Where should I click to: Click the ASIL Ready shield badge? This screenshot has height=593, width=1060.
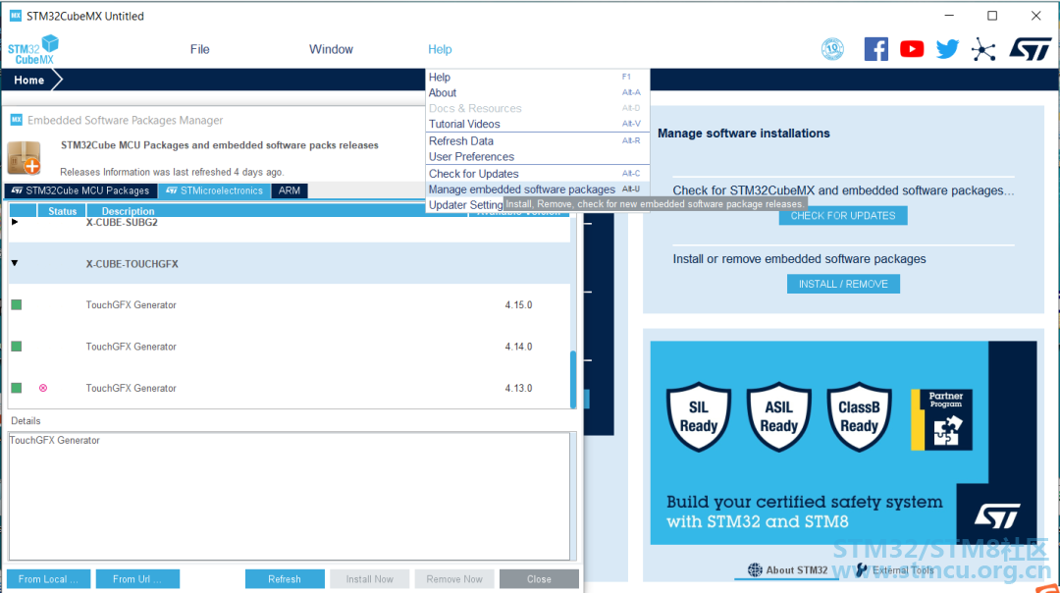(778, 416)
